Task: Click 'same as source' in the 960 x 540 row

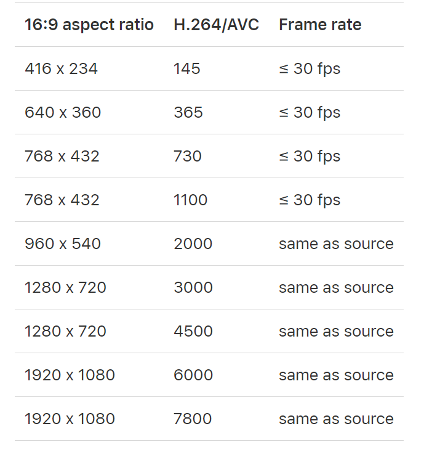Action: click(x=337, y=244)
